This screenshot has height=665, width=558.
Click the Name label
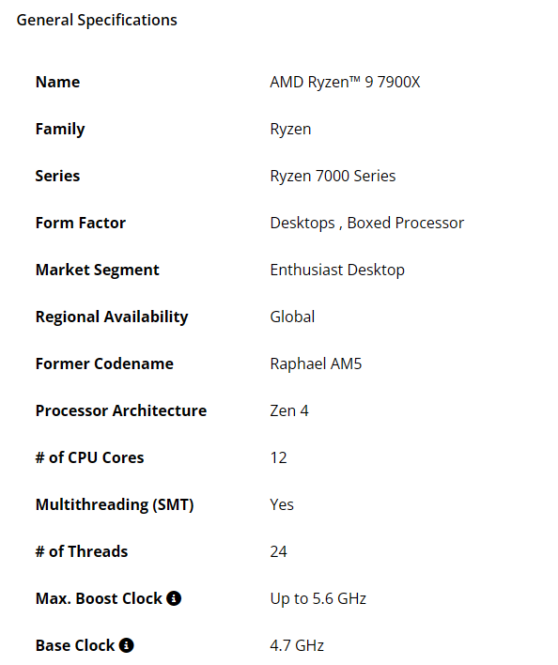(x=57, y=82)
